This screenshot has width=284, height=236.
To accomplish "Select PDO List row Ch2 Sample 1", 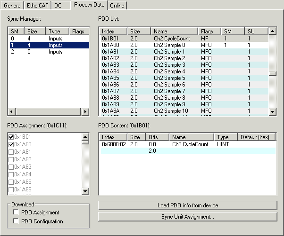I will [184, 52].
